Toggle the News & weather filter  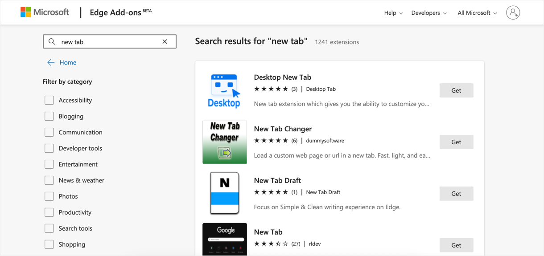[49, 180]
